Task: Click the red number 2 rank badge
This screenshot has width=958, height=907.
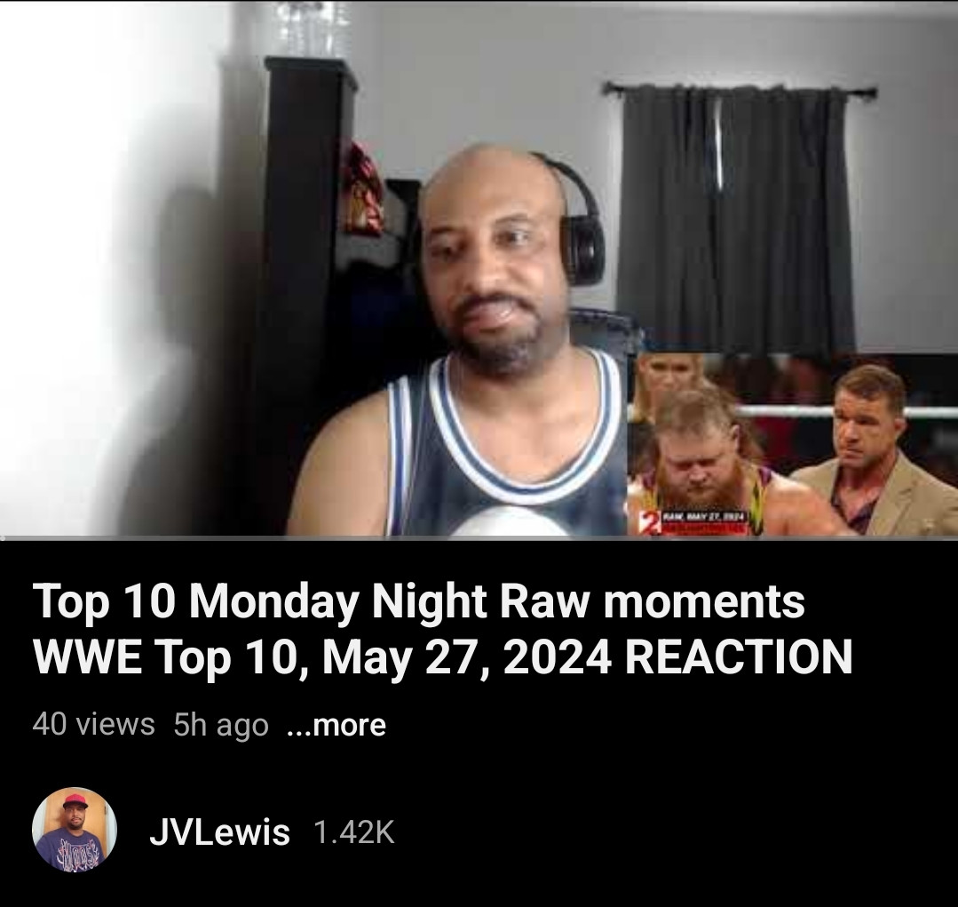Action: (649, 524)
